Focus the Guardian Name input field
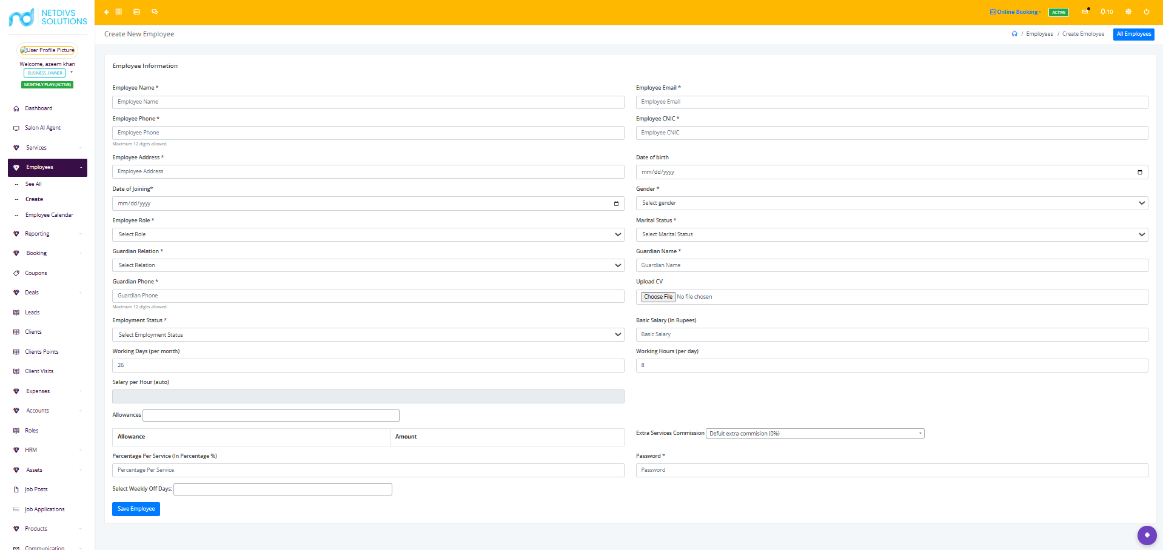Viewport: 1163px width, 550px height. coord(892,265)
